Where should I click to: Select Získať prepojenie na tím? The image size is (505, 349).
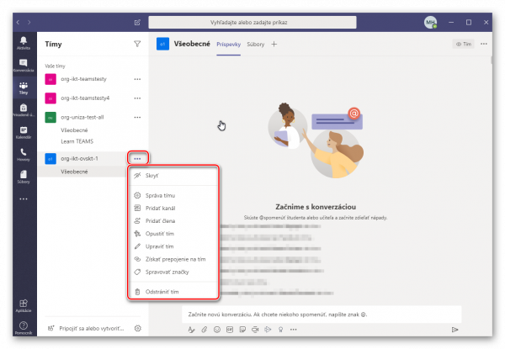[x=173, y=259]
